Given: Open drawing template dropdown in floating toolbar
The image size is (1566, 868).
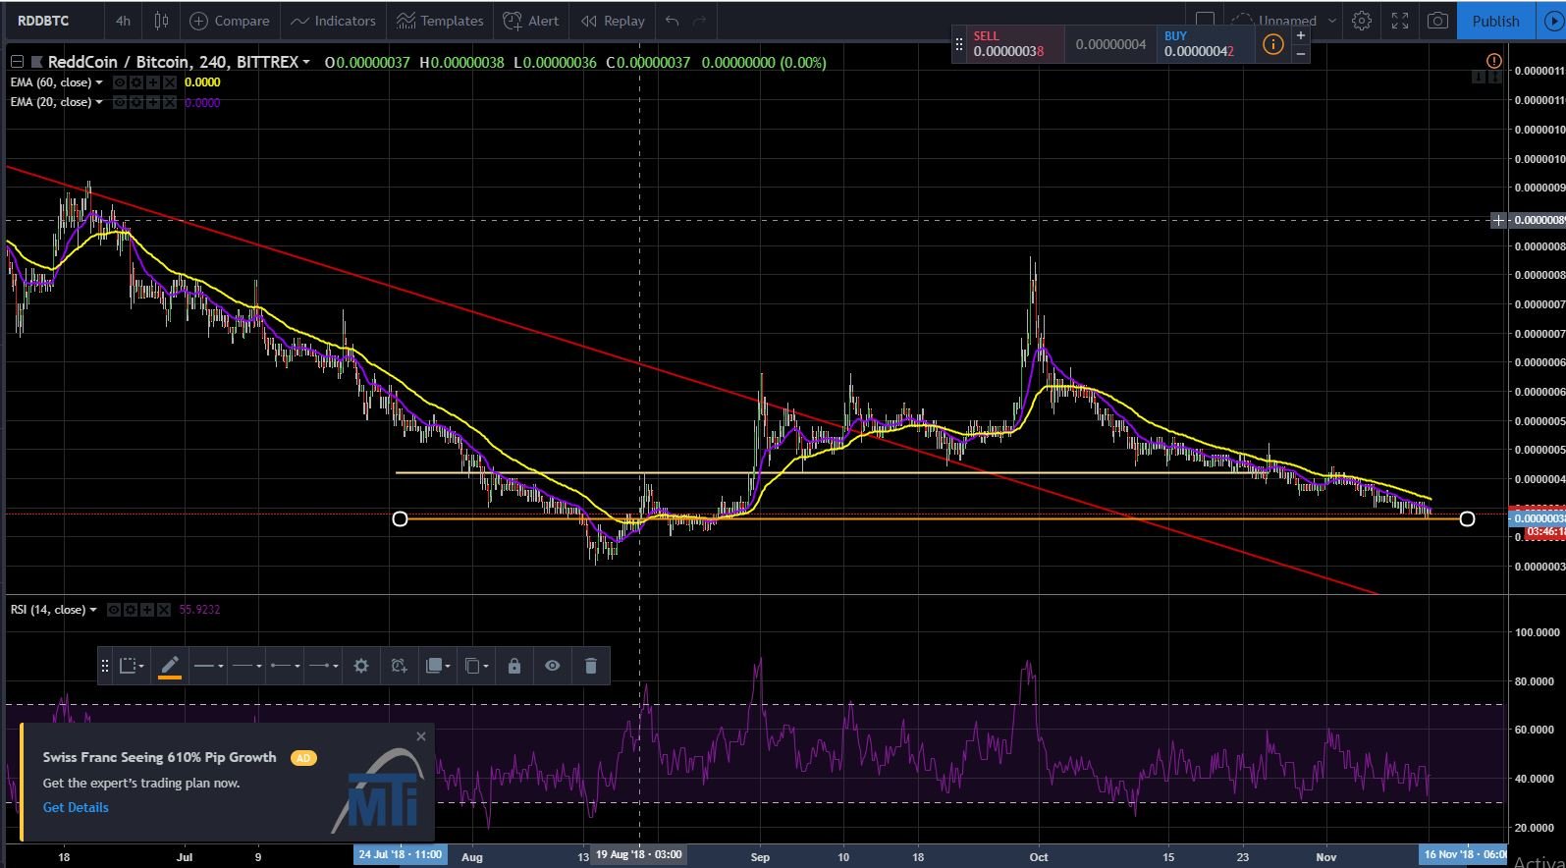Looking at the screenshot, I should (x=132, y=666).
